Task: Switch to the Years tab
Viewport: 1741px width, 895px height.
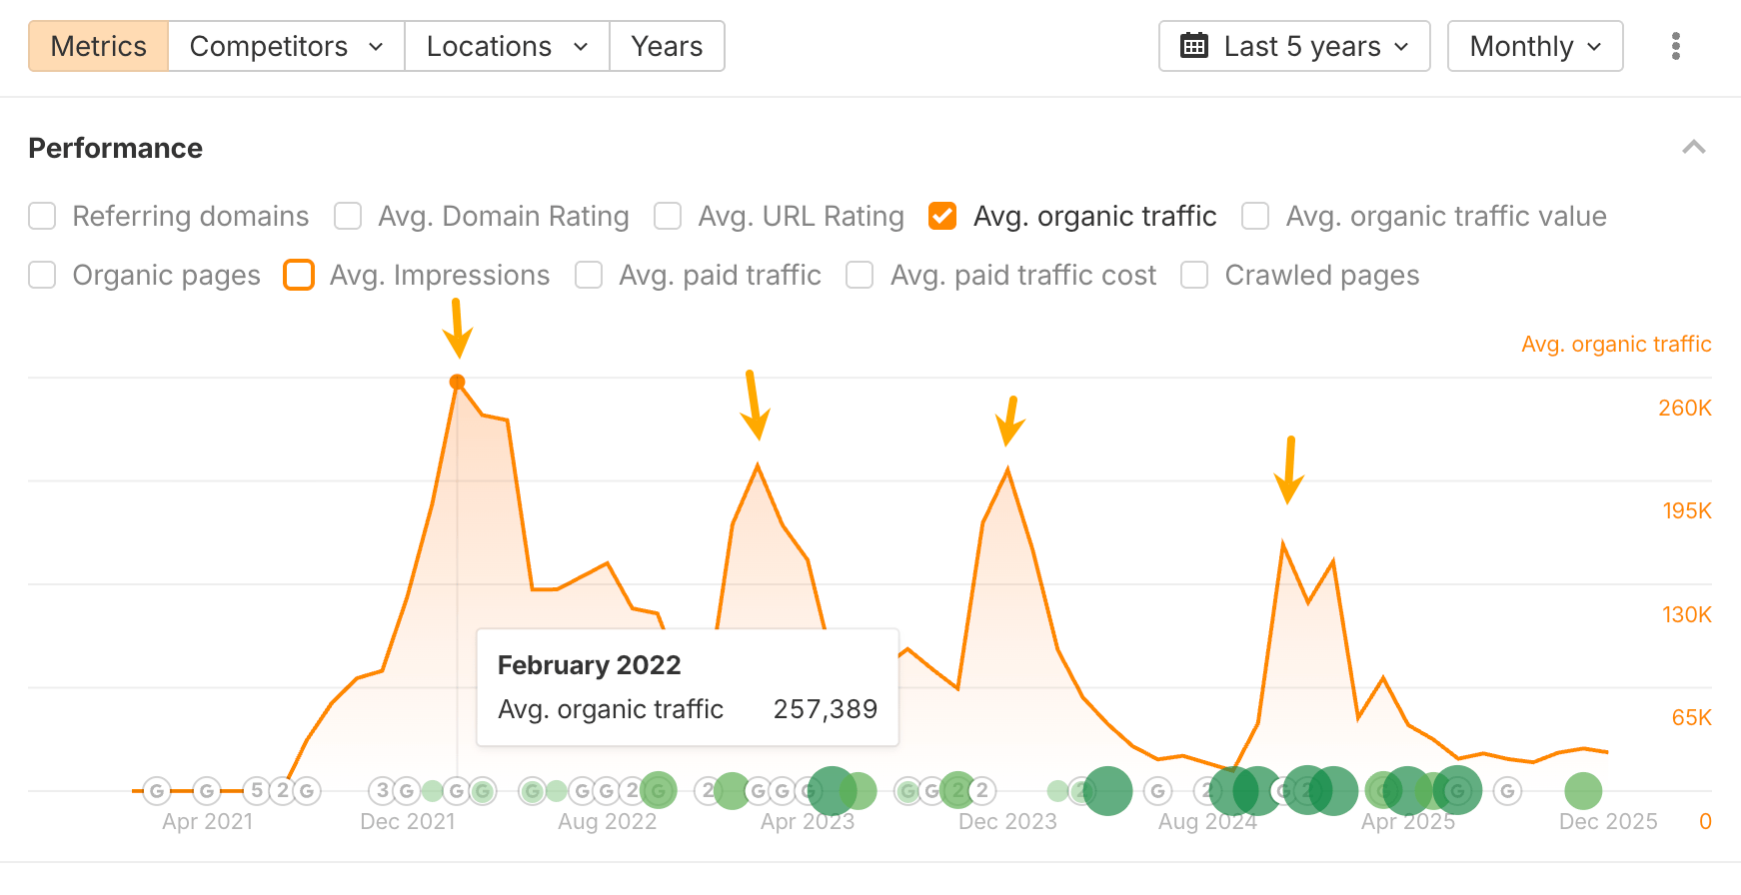Action: click(x=667, y=46)
